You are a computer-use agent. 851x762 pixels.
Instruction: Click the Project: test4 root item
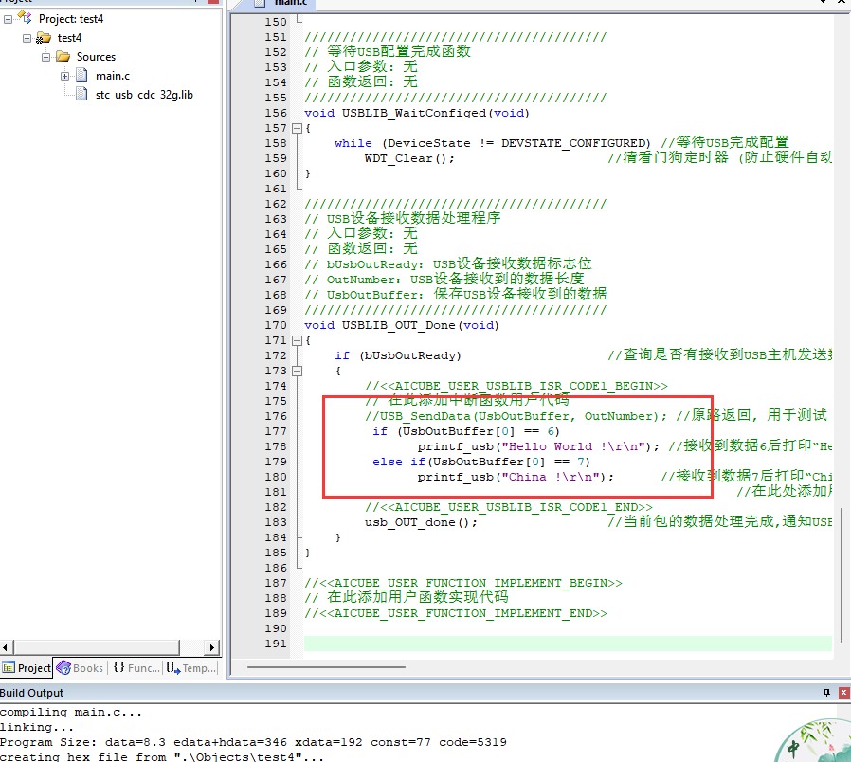pyautogui.click(x=70, y=19)
